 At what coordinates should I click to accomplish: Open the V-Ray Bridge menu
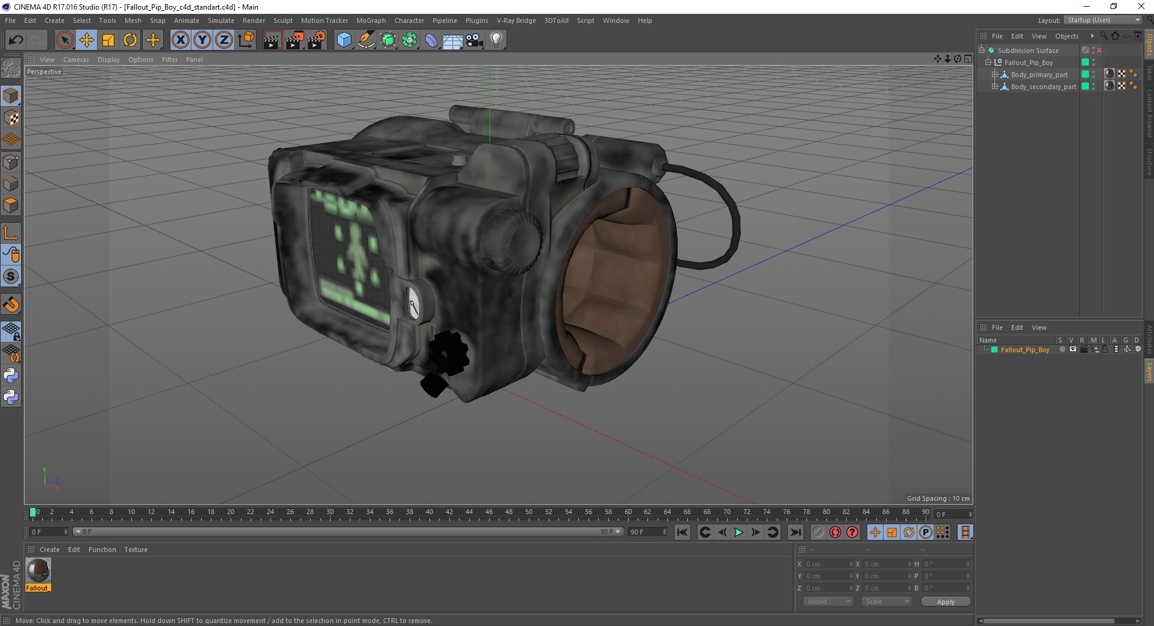pos(516,20)
